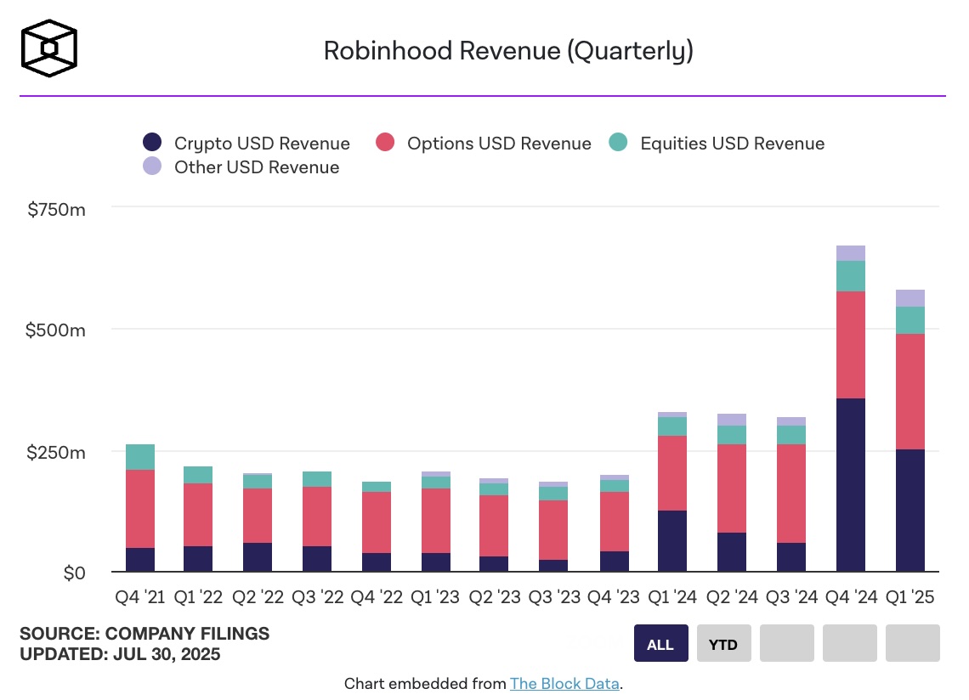Click the Q4 '24 options bar segment
Viewport: 969px width, 700px height.
pos(850,345)
